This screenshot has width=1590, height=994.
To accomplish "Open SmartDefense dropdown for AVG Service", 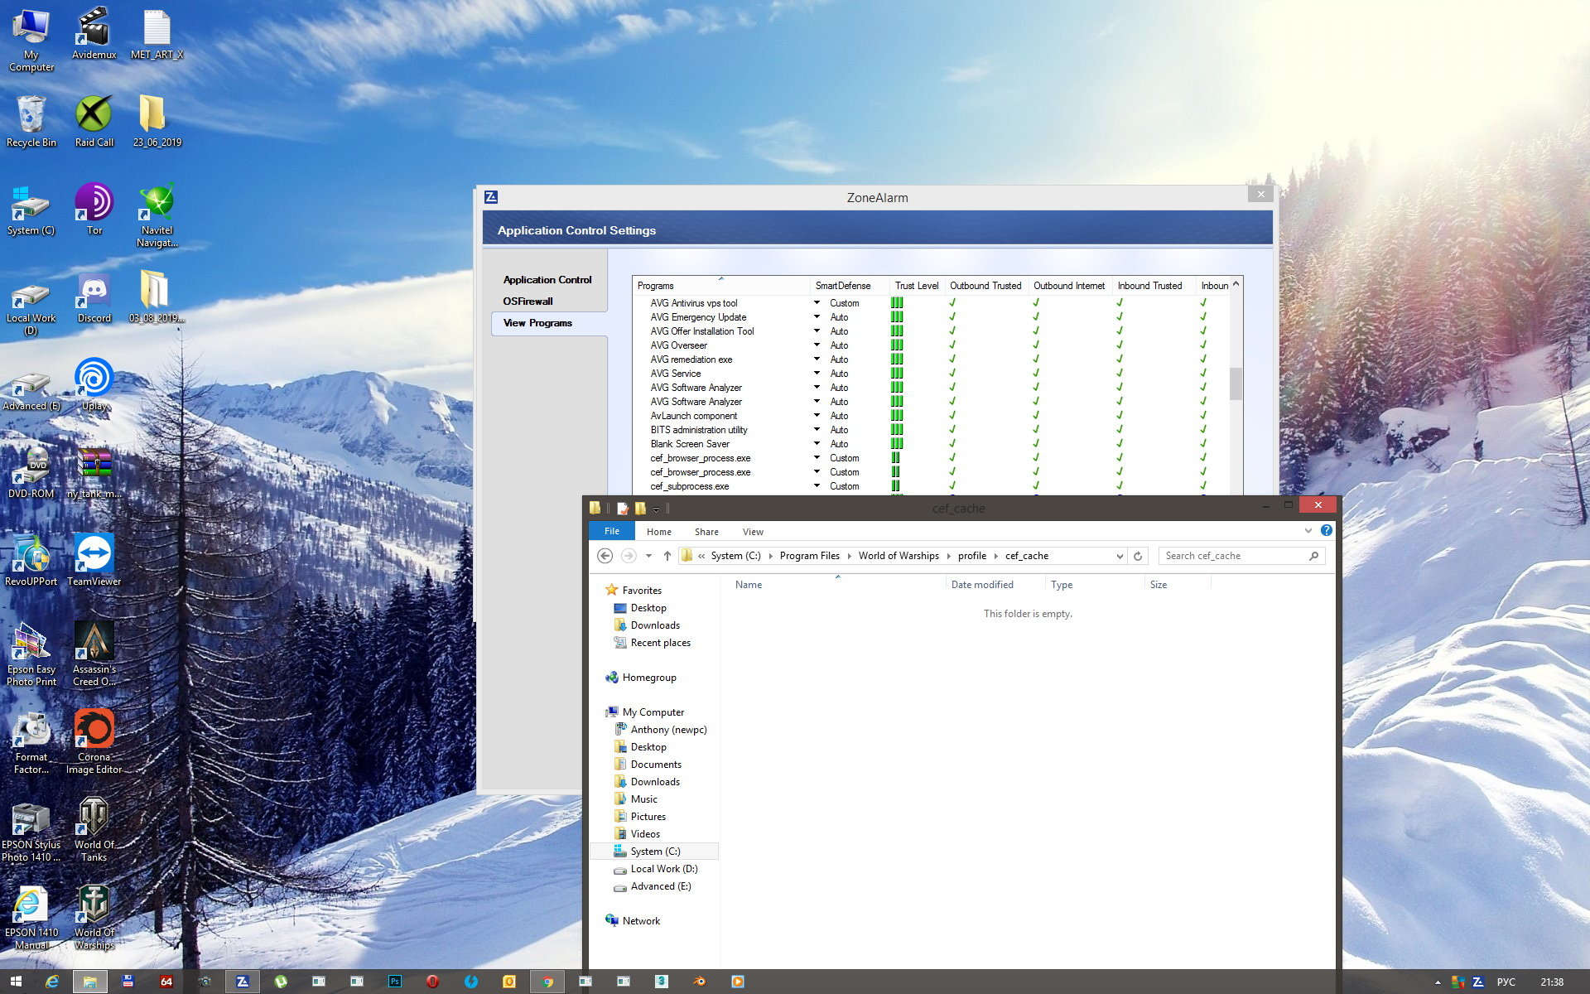I will point(817,374).
